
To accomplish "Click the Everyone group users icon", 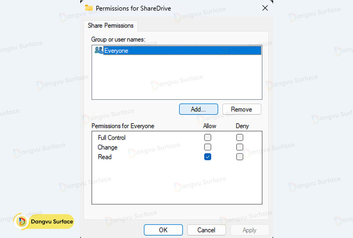I will (98, 50).
